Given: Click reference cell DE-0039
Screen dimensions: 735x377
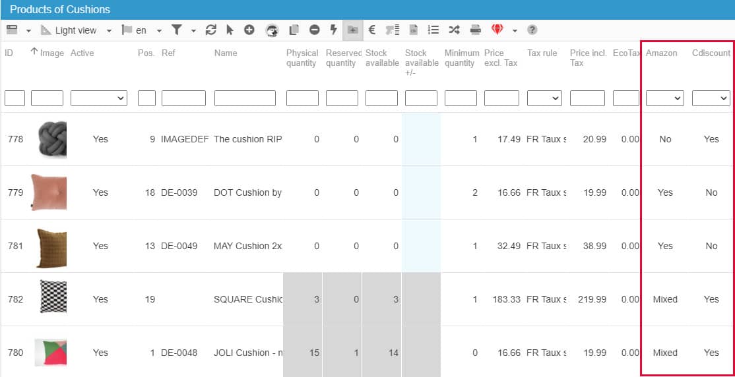Looking at the screenshot, I should coord(179,192).
